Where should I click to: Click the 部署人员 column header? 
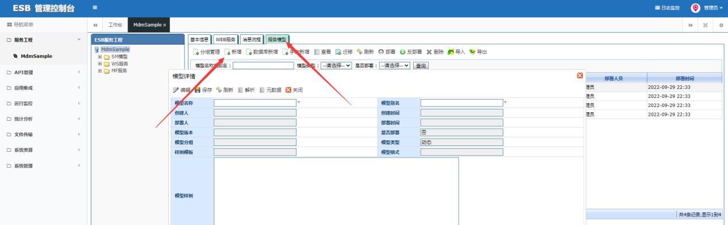click(x=613, y=78)
